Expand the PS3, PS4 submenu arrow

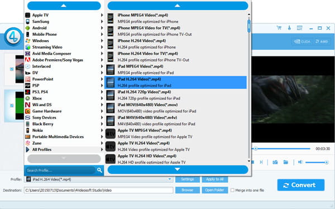pos(102,92)
